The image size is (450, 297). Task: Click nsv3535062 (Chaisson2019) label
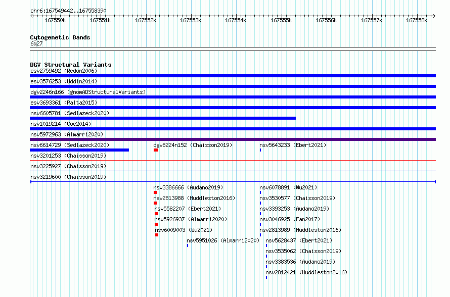pyautogui.click(x=303, y=251)
